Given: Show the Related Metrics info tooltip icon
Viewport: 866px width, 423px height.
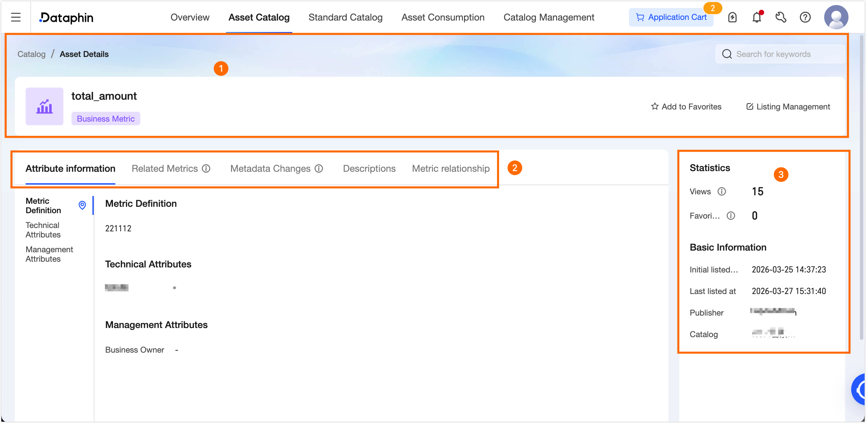Looking at the screenshot, I should tap(206, 168).
